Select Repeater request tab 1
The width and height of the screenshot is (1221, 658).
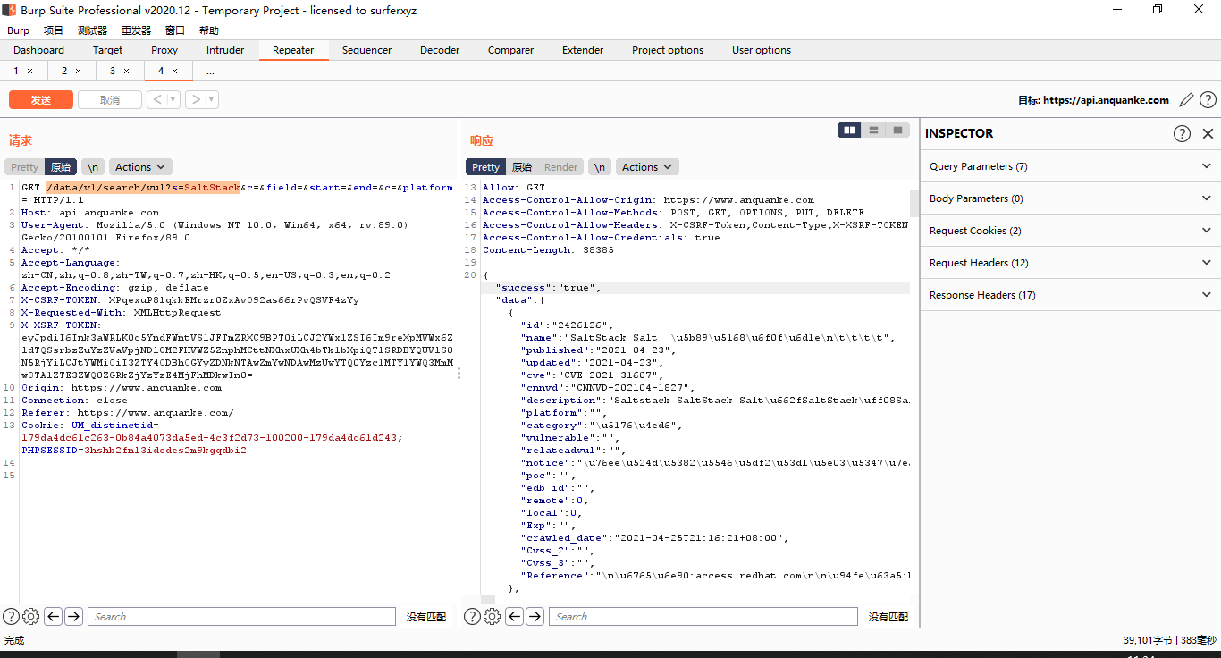pyautogui.click(x=16, y=71)
